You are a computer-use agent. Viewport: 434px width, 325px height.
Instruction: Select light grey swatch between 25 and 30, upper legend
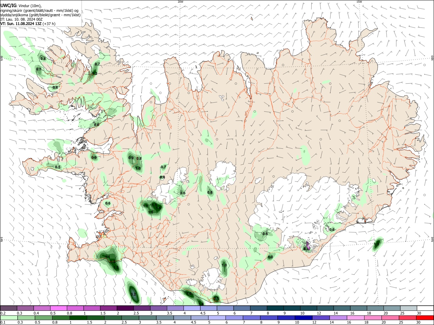pos(408,308)
